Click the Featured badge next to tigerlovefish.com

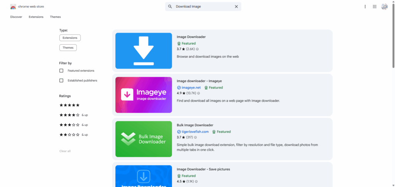(221, 132)
